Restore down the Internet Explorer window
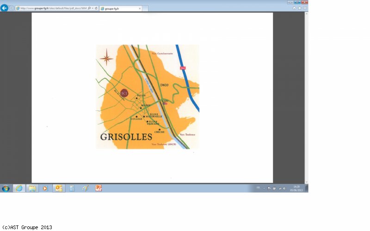Image resolution: width=370 pixels, height=231 pixels. [x=297, y=2]
